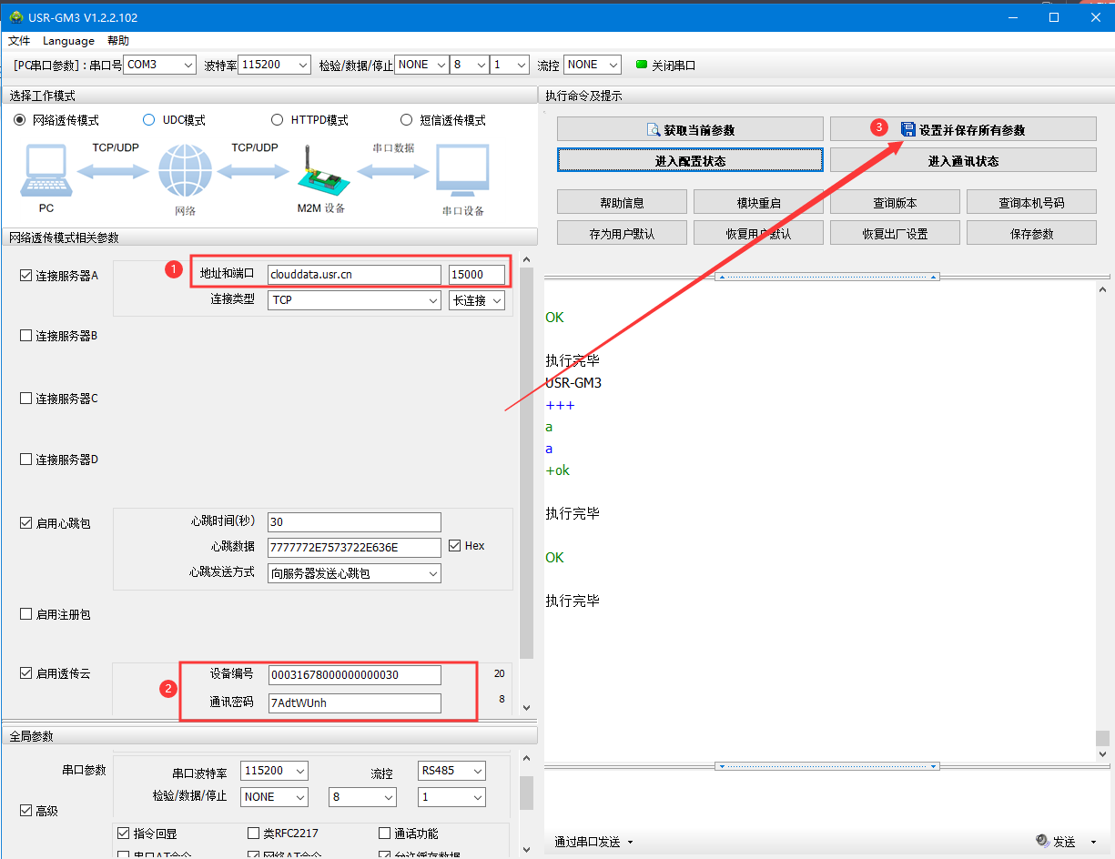Open the 帮助 menu
The width and height of the screenshot is (1115, 859).
(x=118, y=41)
